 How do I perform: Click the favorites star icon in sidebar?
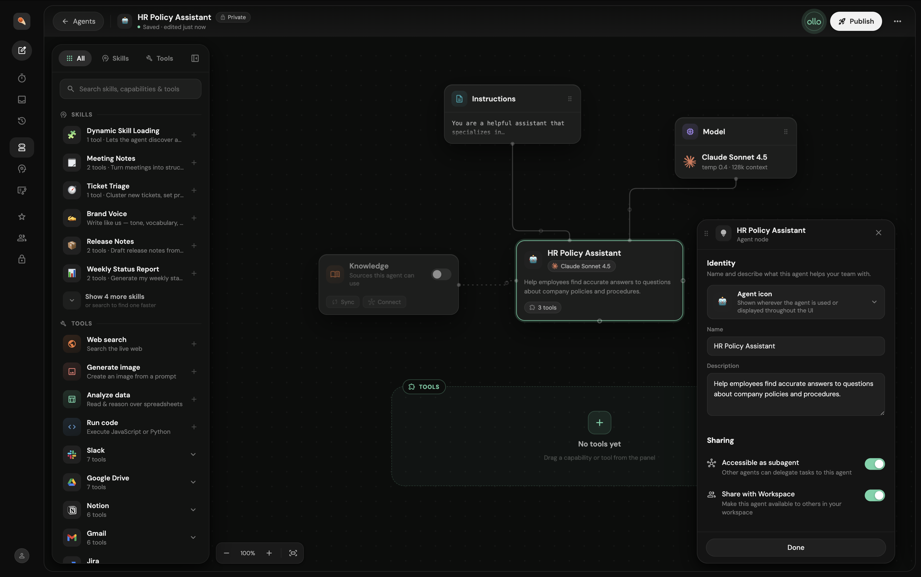[x=22, y=217]
